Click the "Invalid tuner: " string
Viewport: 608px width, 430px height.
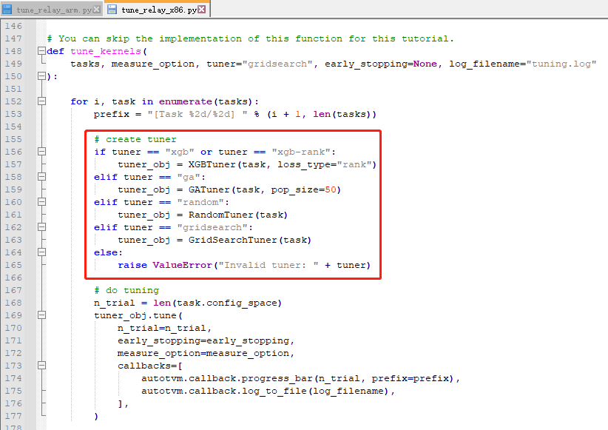coord(268,265)
